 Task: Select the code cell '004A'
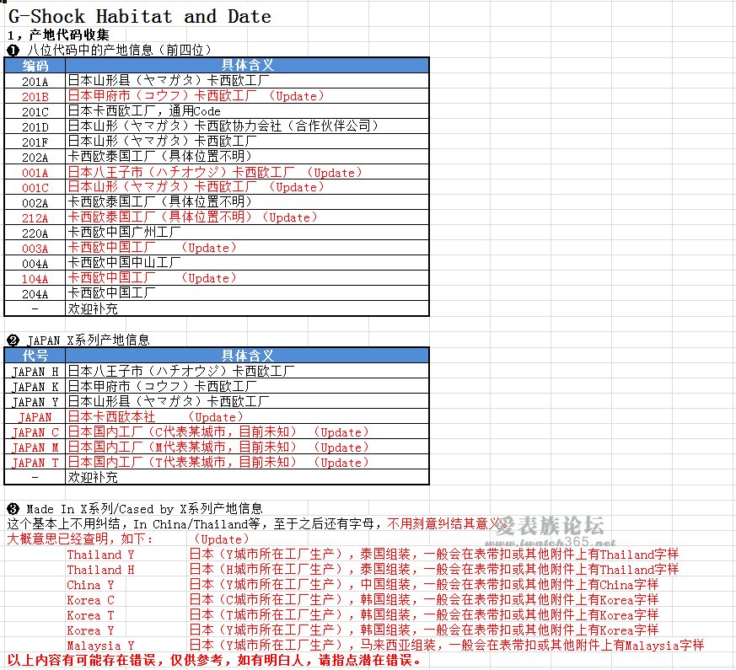point(35,263)
